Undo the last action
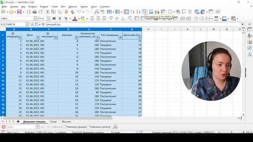The height and width of the screenshot is (142, 253). [79, 12]
